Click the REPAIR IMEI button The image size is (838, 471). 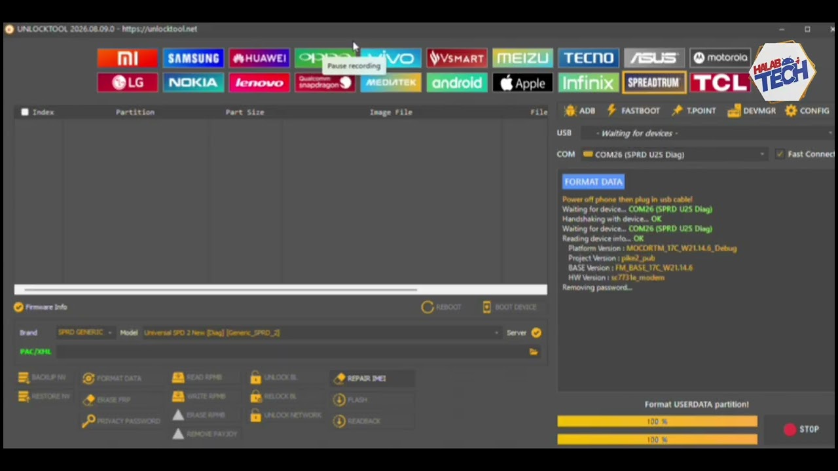(372, 378)
